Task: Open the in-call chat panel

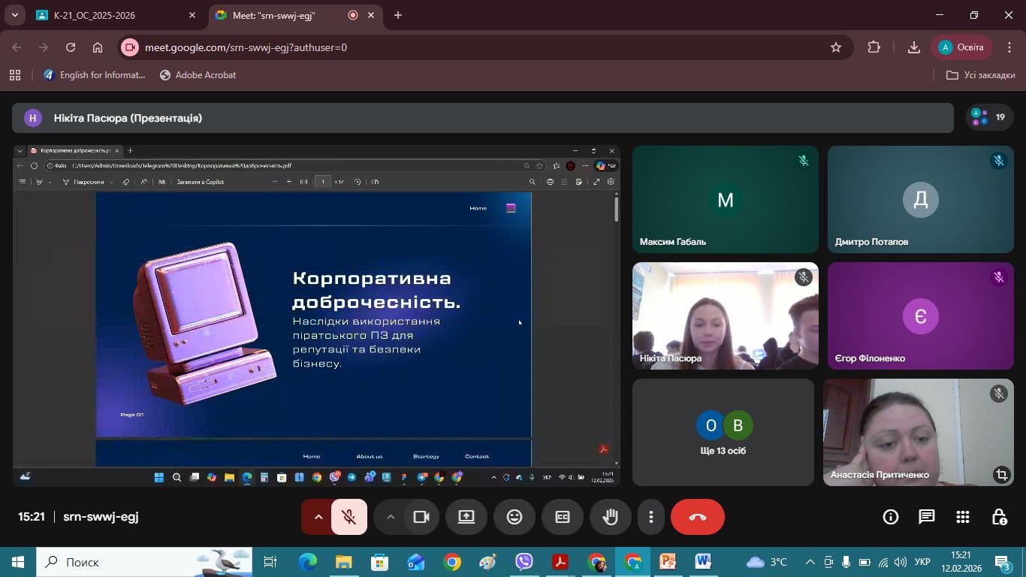Action: click(x=927, y=517)
